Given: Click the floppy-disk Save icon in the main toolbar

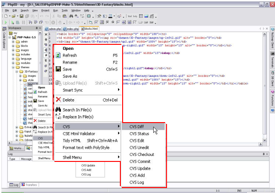Looking at the screenshot, I should click(x=22, y=16).
